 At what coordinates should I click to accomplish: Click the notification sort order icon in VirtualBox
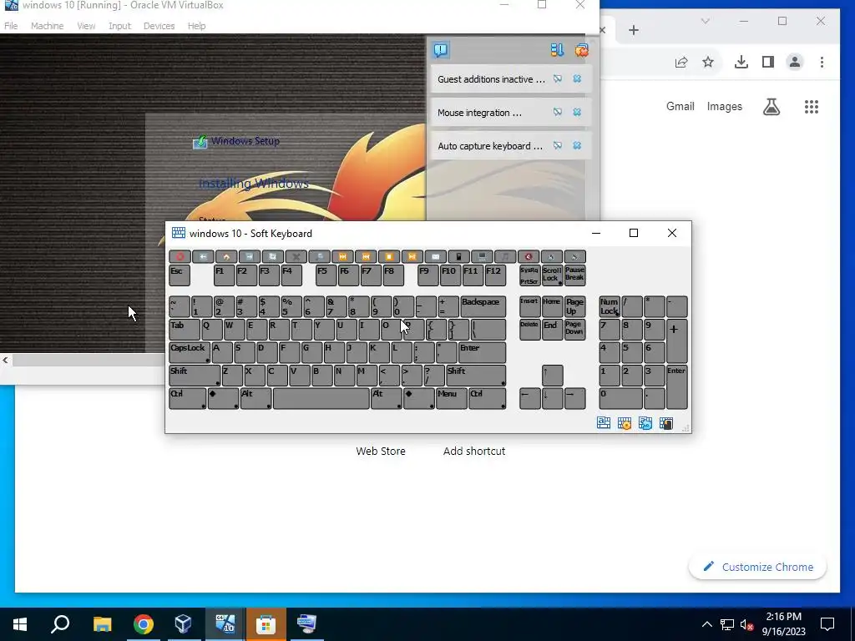click(x=557, y=50)
